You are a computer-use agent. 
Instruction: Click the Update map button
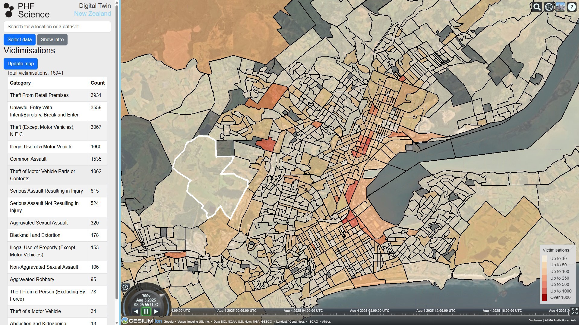(21, 63)
